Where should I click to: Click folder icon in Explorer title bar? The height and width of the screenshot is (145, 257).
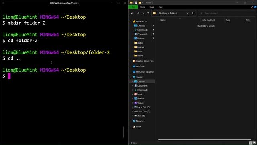pyautogui.click(x=131, y=3)
